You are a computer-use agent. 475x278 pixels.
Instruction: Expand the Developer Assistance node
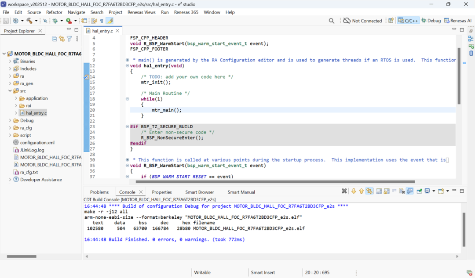click(10, 179)
